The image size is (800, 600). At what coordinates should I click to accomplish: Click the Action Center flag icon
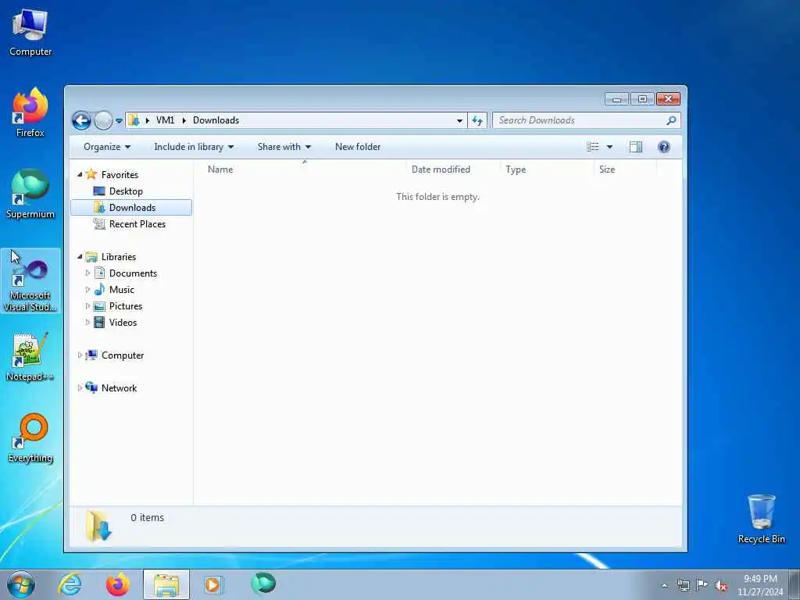[702, 585]
